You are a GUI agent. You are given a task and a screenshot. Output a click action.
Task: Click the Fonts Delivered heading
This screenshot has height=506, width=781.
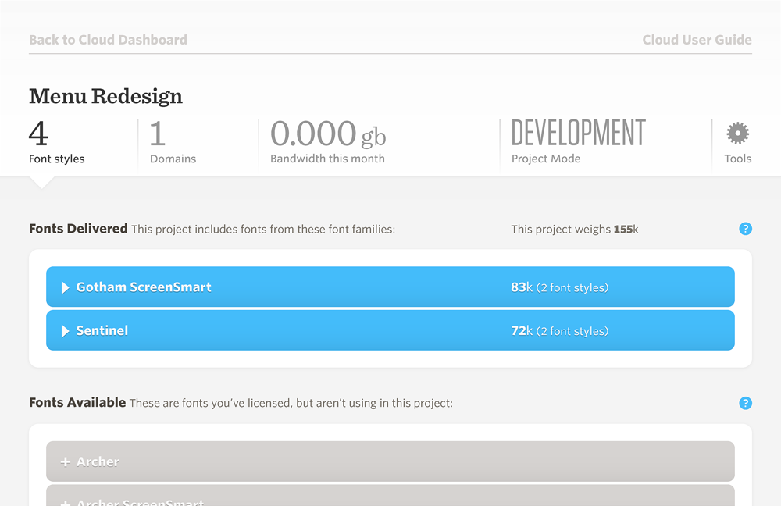coord(78,229)
